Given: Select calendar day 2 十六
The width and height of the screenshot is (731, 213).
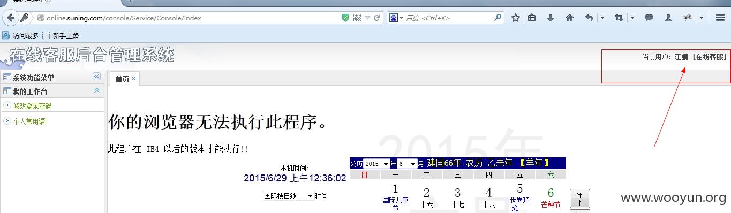Looking at the screenshot, I should click(426, 197).
